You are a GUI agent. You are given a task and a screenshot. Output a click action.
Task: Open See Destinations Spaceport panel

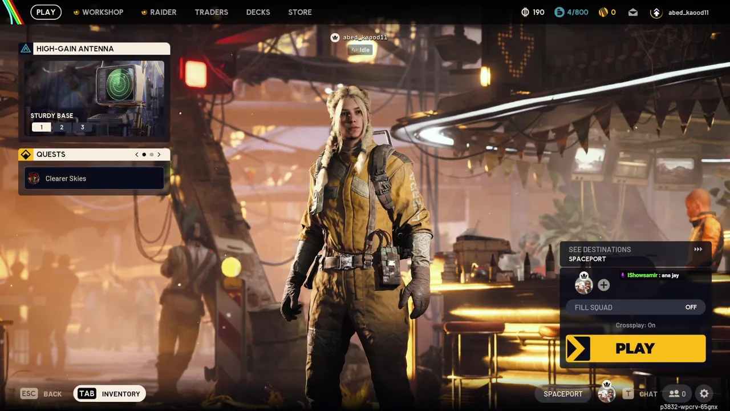point(636,254)
